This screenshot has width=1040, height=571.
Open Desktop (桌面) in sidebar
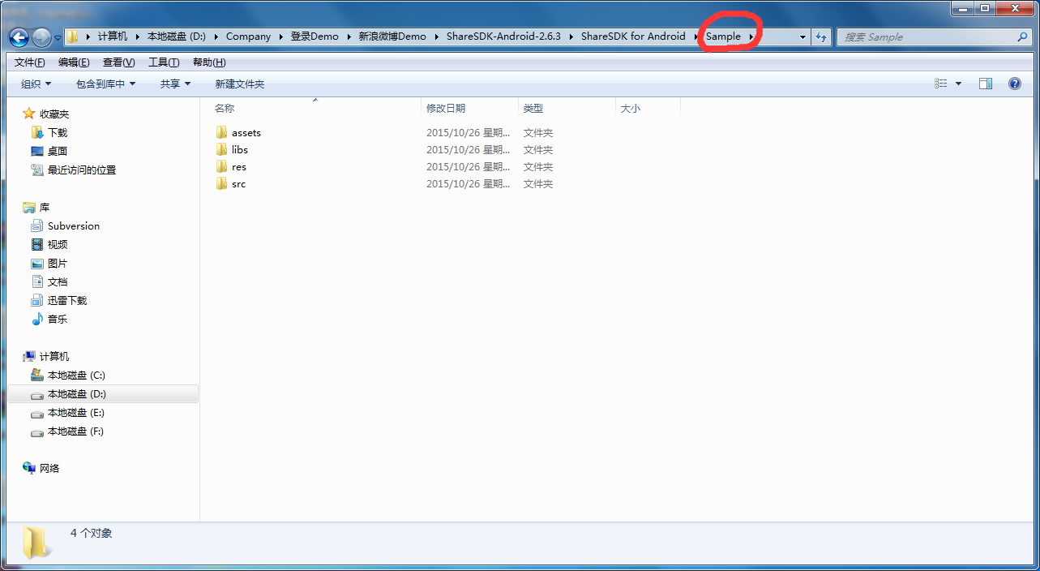pos(49,151)
